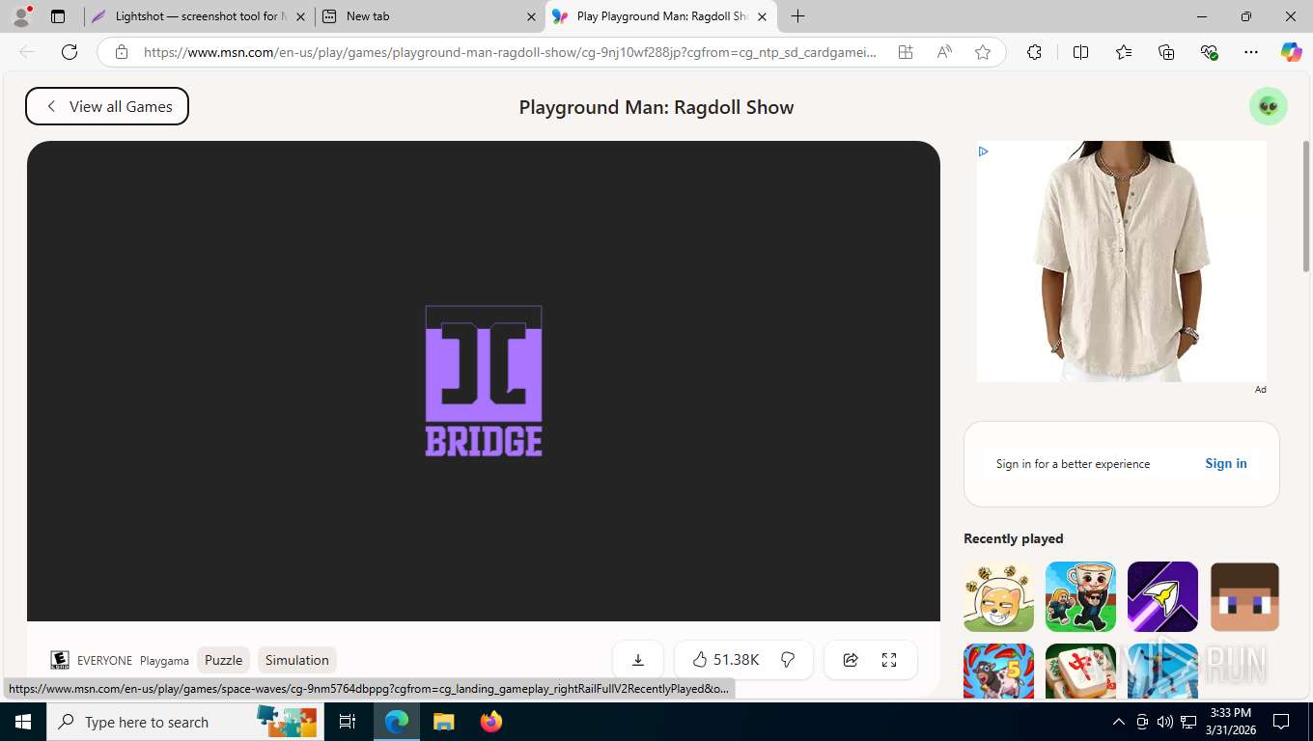The width and height of the screenshot is (1313, 741).
Task: Close the New tab tab
Action: pos(531,16)
